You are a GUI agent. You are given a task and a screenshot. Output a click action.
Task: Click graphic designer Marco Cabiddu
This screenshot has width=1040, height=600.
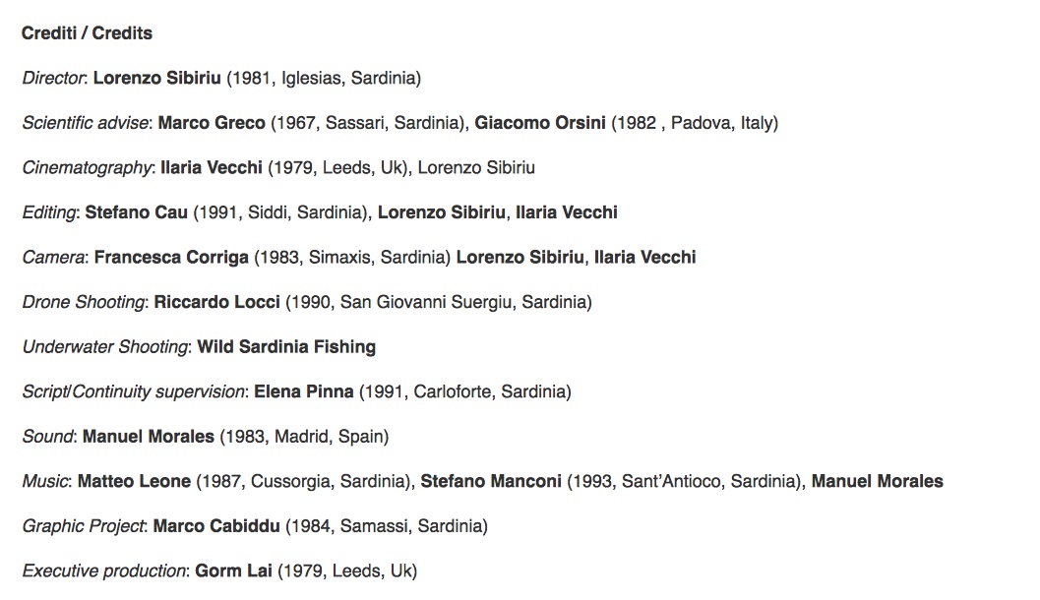point(216,526)
